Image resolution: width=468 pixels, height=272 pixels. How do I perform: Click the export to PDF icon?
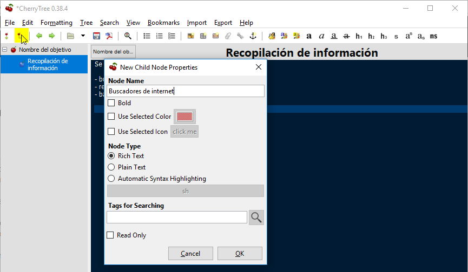[109, 36]
